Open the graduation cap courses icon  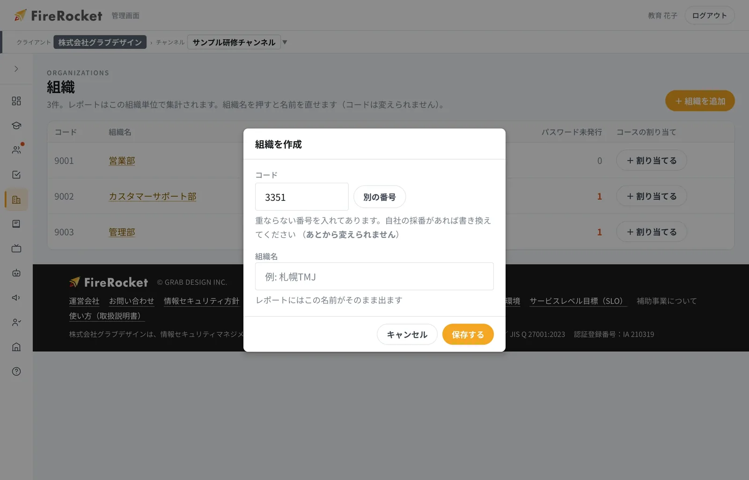tap(16, 126)
